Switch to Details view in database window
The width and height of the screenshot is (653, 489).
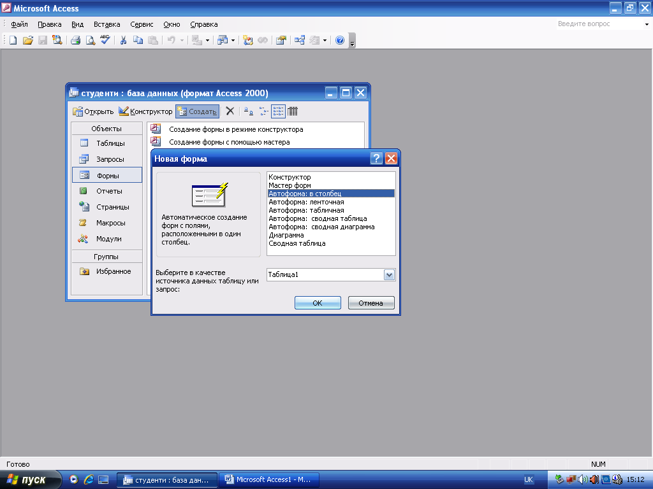293,111
